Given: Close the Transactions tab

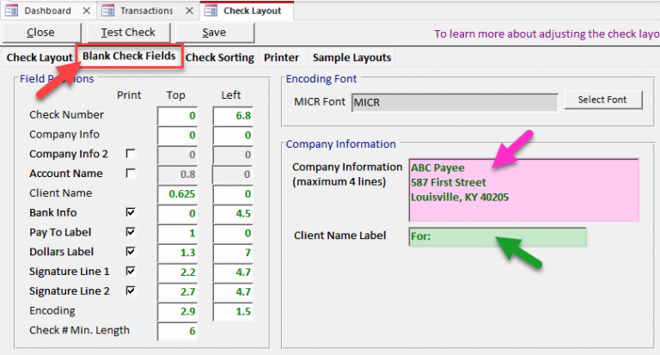Looking at the screenshot, I should click(189, 10).
